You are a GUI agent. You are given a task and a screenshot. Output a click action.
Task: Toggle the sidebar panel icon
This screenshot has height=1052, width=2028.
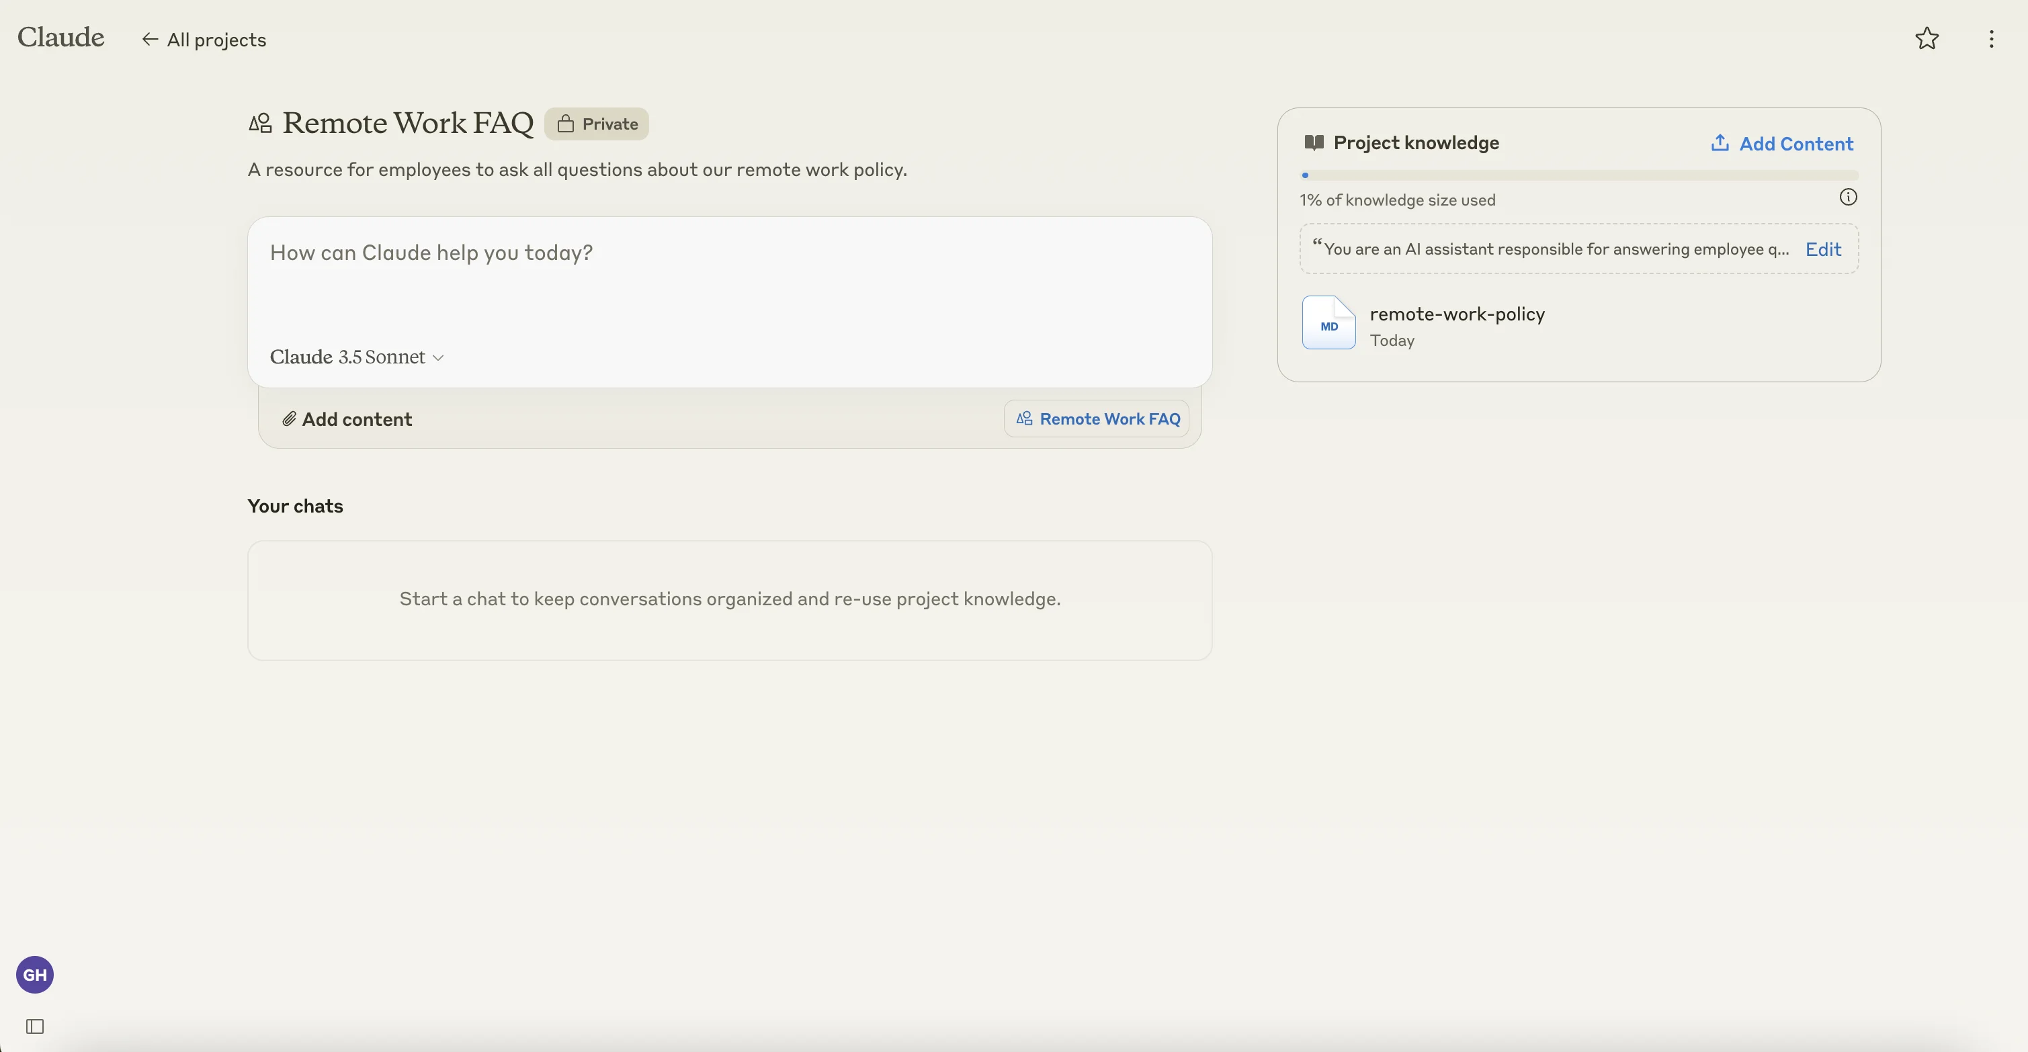35,1026
